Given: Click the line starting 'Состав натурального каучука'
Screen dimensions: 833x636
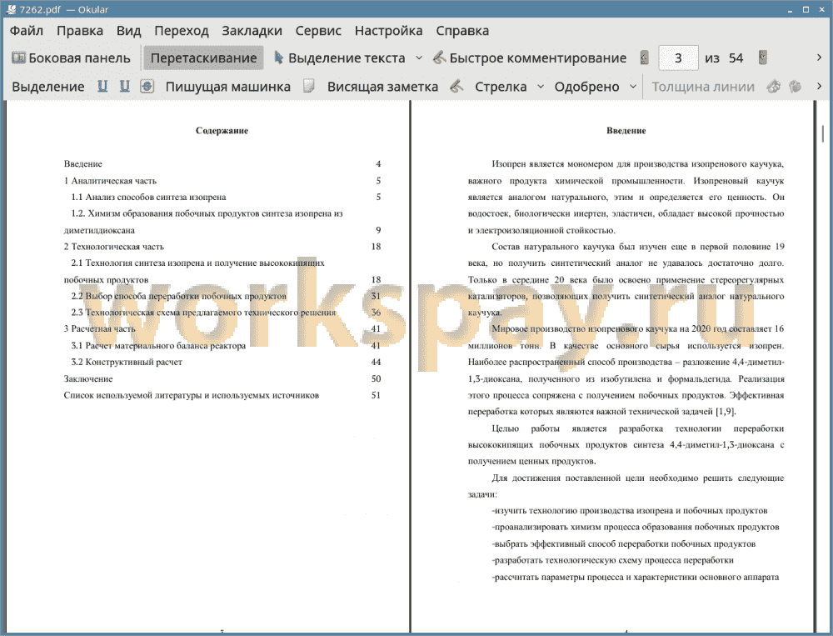Looking at the screenshot, I should tap(637, 247).
